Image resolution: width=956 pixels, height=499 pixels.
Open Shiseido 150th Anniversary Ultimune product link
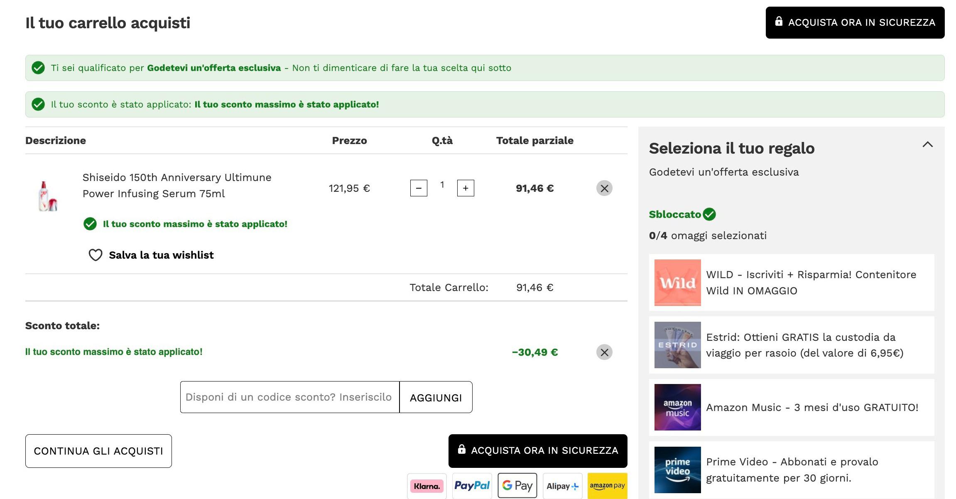177,185
